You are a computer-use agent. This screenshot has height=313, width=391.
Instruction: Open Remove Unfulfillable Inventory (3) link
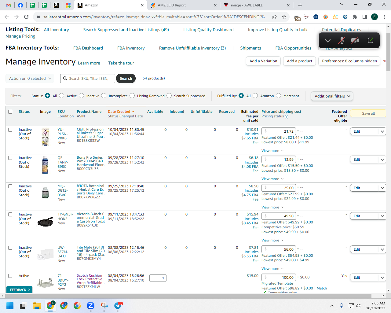(192, 48)
